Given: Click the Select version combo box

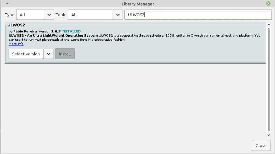Looking at the screenshot, I should [26, 54].
